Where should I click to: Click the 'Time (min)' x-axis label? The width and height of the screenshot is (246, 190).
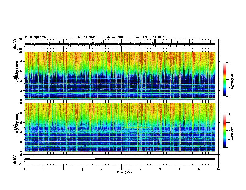coord(124,172)
